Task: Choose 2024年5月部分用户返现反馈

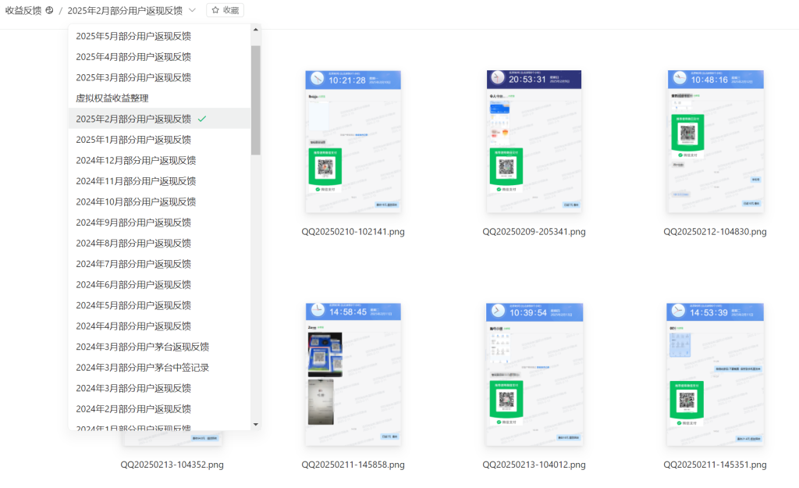Action: click(159, 305)
